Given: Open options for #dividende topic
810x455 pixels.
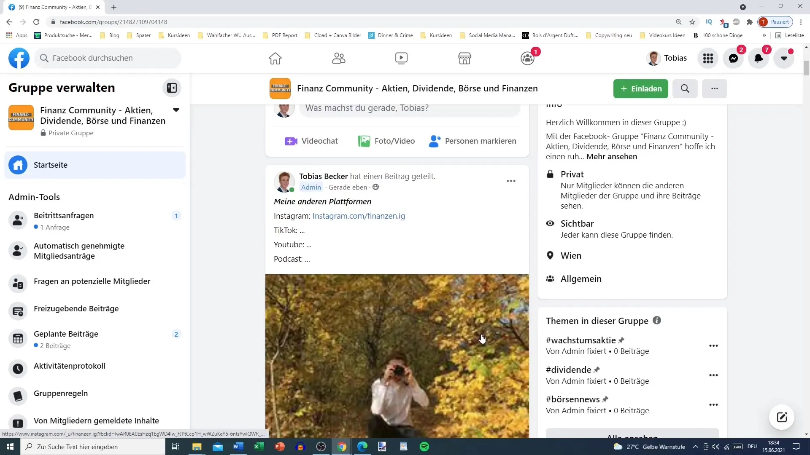Looking at the screenshot, I should click(x=713, y=375).
